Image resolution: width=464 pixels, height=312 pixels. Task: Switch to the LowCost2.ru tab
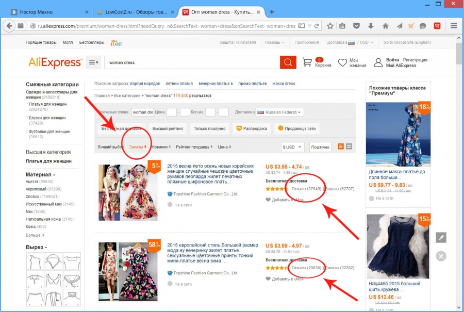point(136,12)
